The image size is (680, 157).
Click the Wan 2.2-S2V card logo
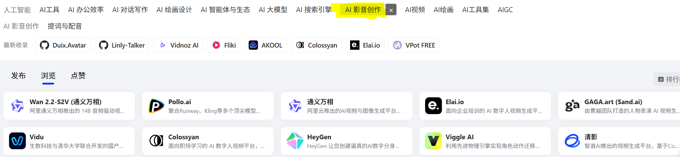17,106
